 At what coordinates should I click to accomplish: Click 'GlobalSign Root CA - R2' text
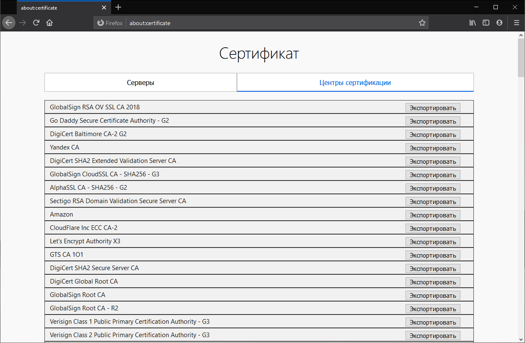tap(84, 308)
